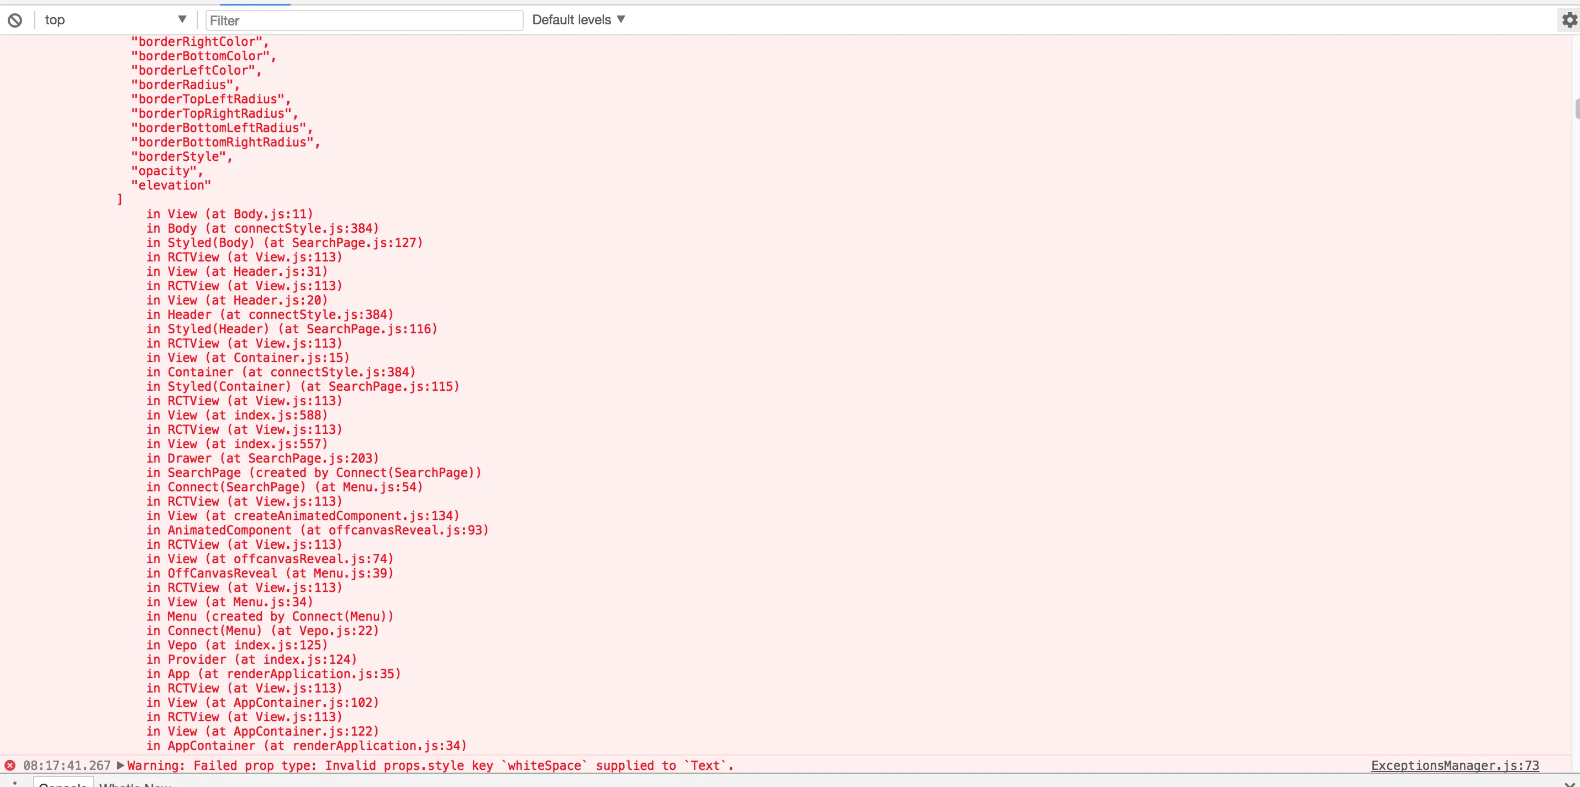Expand the whiteSpace warning message triangle

[120, 765]
